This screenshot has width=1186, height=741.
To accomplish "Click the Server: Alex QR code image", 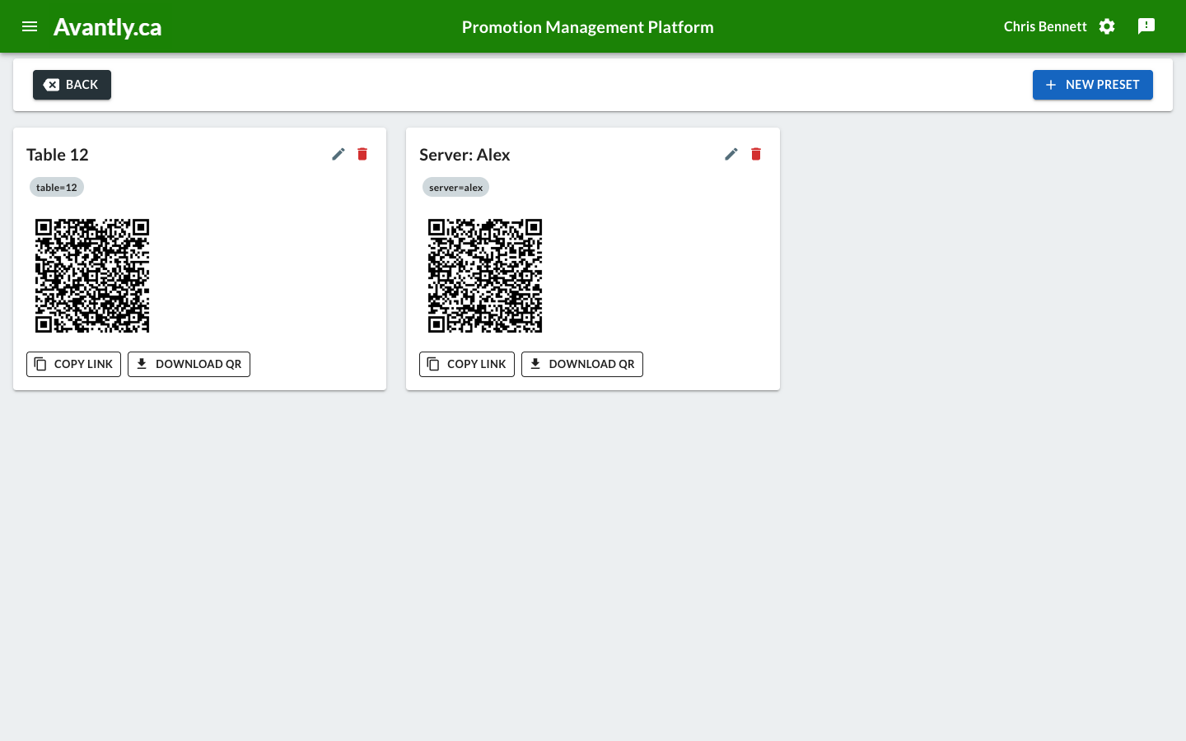I will coord(485,276).
